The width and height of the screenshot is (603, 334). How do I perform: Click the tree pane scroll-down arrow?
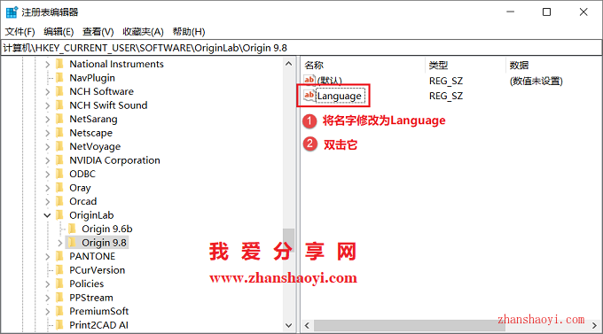pyautogui.click(x=288, y=325)
